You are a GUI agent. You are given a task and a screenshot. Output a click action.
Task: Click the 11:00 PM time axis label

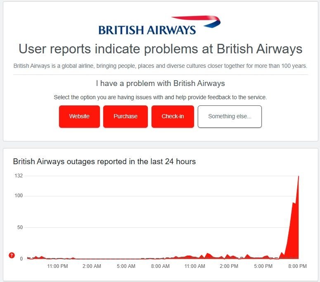pos(58,266)
